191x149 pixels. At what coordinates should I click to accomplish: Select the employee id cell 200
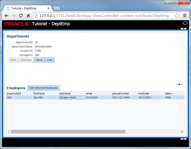click(20, 97)
